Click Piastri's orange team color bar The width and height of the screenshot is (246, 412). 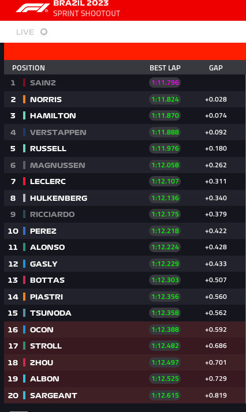coord(24,297)
